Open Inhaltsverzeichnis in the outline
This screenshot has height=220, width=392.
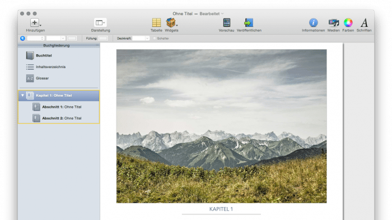[x=51, y=67]
